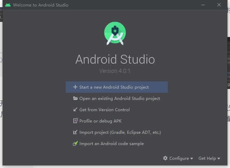Open an existing Android Studio project

[x=117, y=98]
